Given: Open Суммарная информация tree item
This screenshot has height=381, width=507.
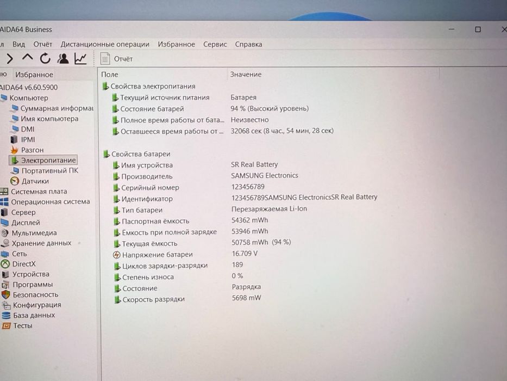Looking at the screenshot, I should coord(52,108).
